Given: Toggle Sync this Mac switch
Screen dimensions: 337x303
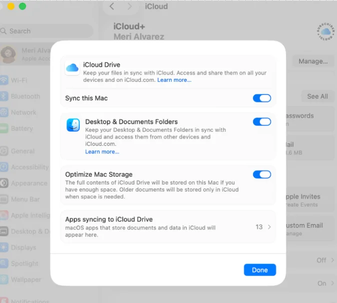Looking at the screenshot, I should coord(262,98).
